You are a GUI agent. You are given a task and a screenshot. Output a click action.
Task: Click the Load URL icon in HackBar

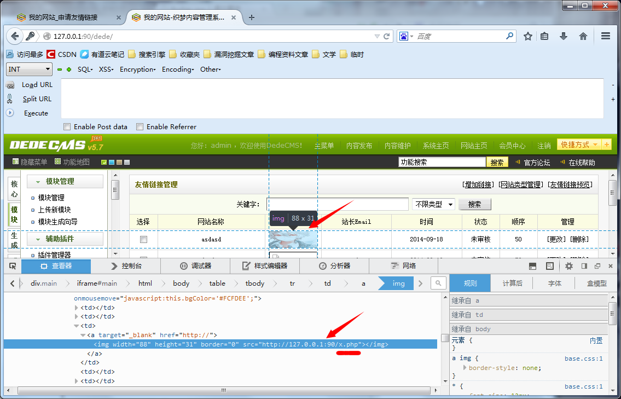tap(10, 85)
